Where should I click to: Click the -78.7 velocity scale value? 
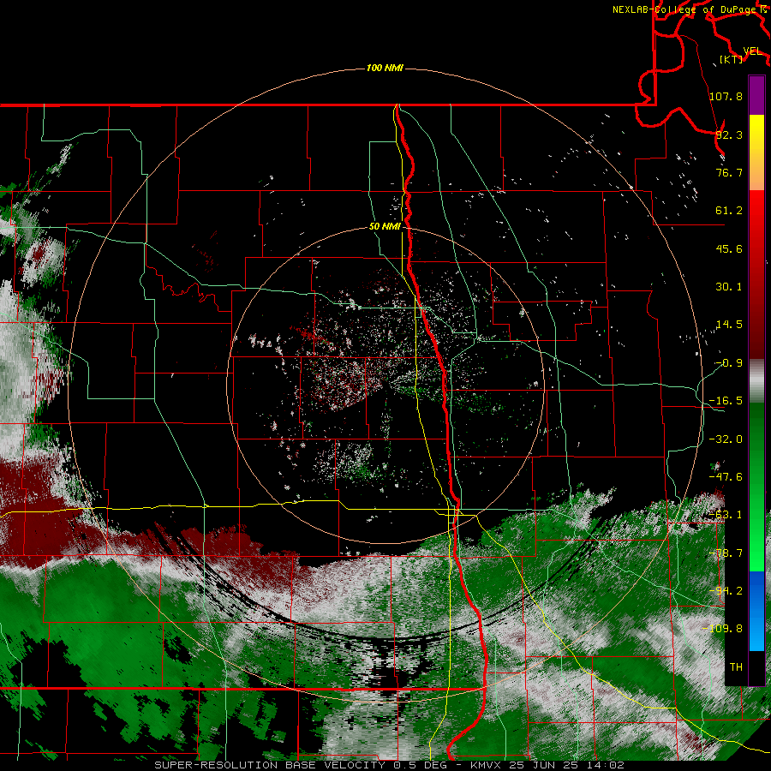[x=726, y=553]
